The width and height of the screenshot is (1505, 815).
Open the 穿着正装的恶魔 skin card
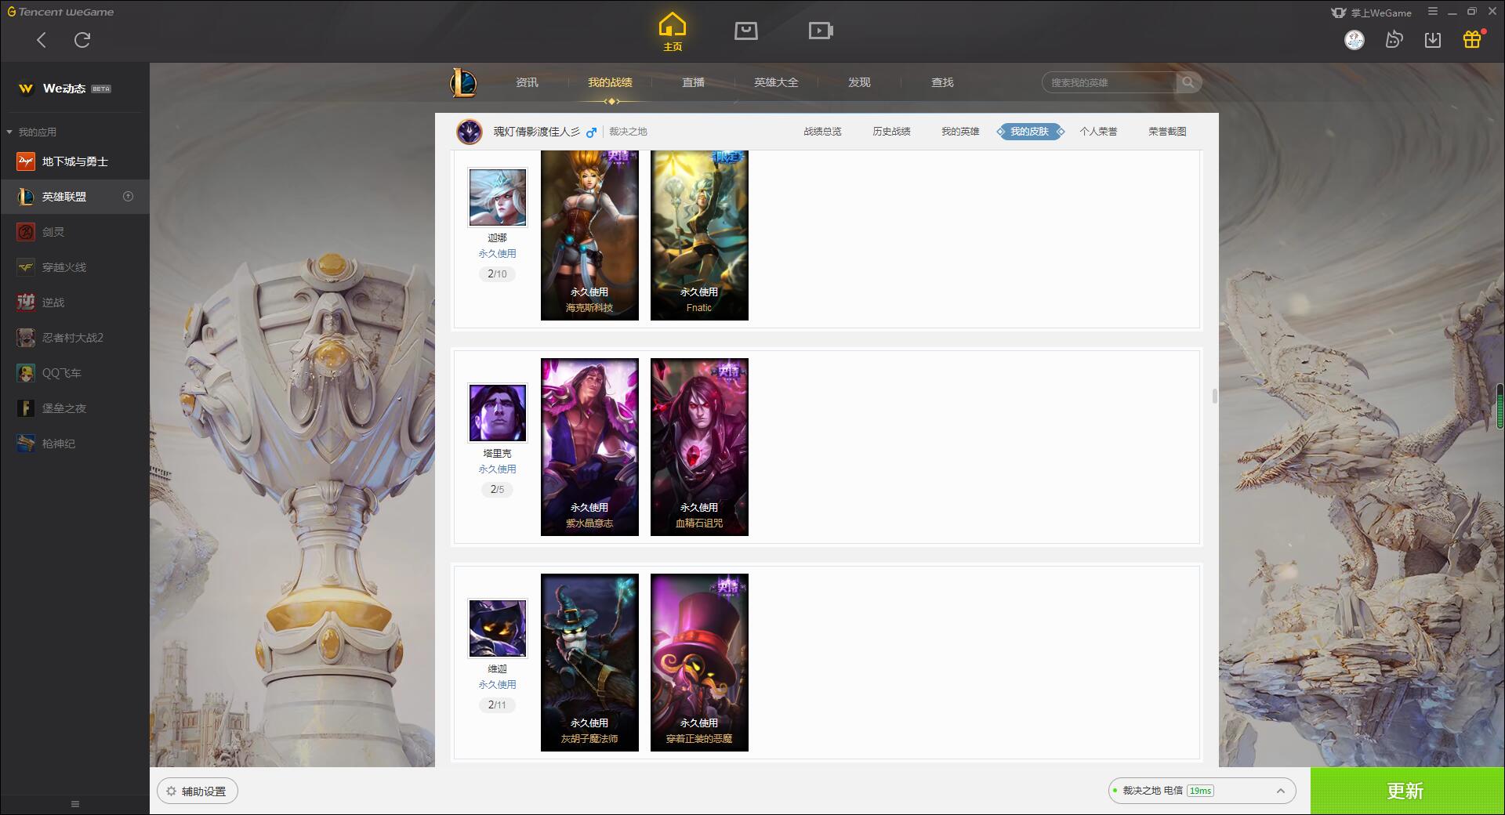point(699,663)
